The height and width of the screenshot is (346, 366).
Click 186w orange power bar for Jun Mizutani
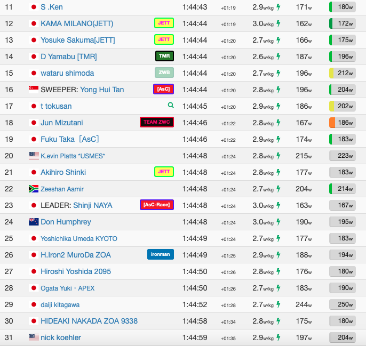click(x=343, y=123)
